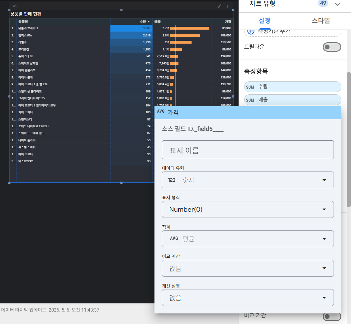This screenshot has height=324, width=351.
Task: Select the 그레이 빈티지 미드35 row name
Action: 31,98
